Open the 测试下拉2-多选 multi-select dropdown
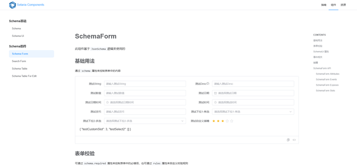Viewport: 357px width, 167px height. click(145, 121)
